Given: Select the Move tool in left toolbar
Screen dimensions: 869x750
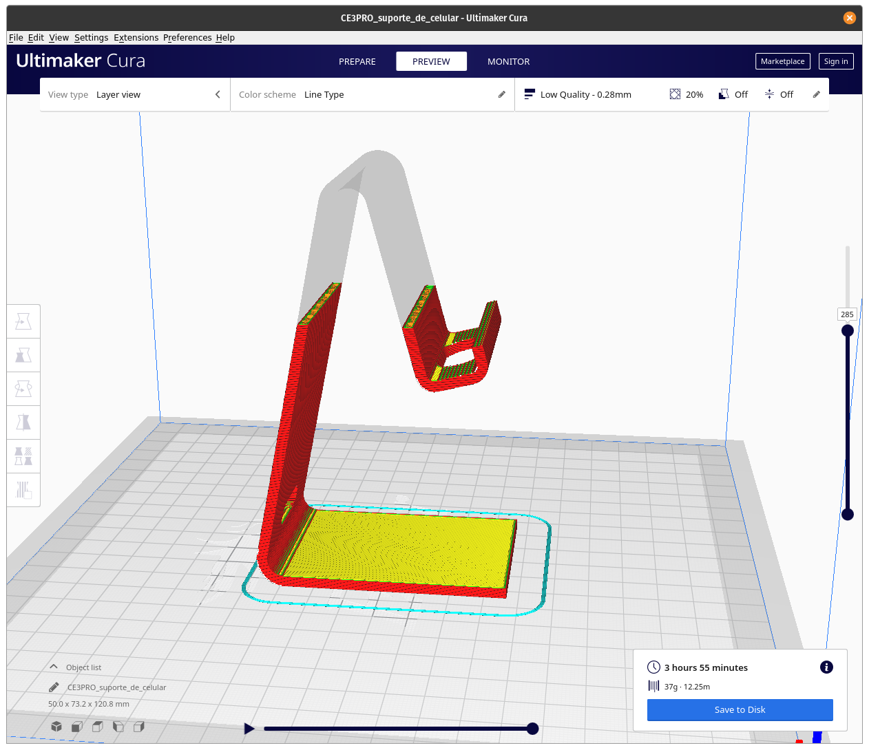Looking at the screenshot, I should pos(23,321).
